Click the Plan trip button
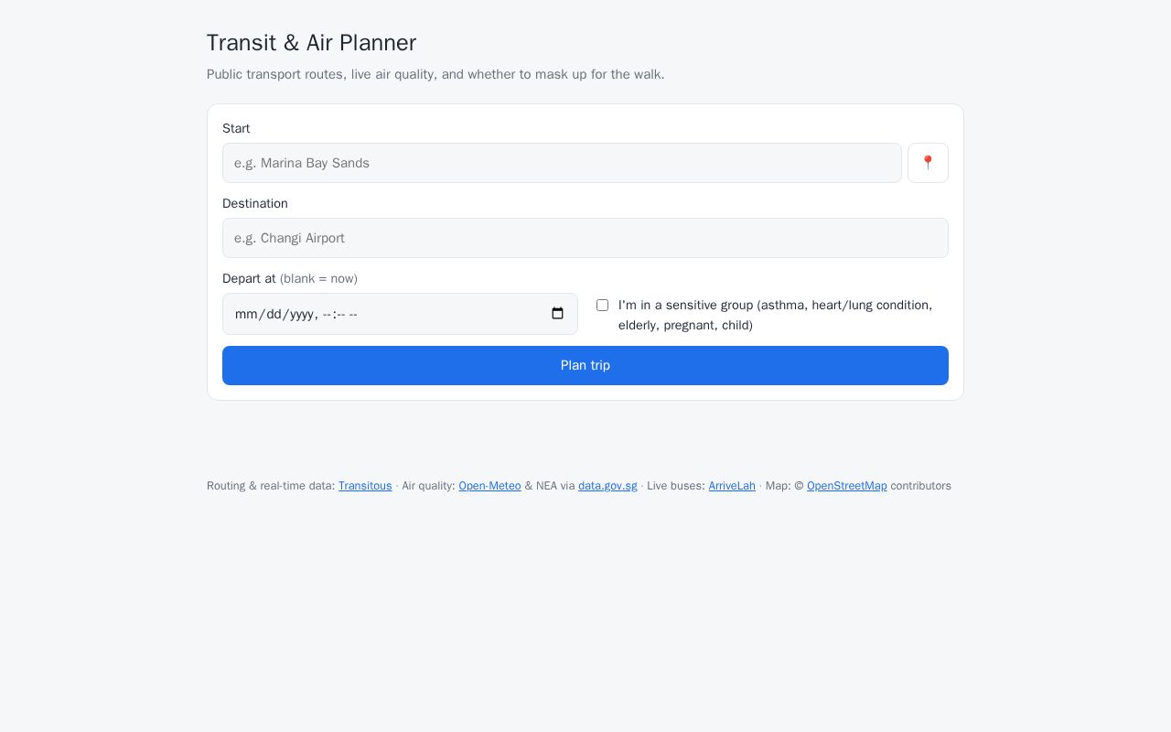This screenshot has width=1171, height=732. pos(585,365)
